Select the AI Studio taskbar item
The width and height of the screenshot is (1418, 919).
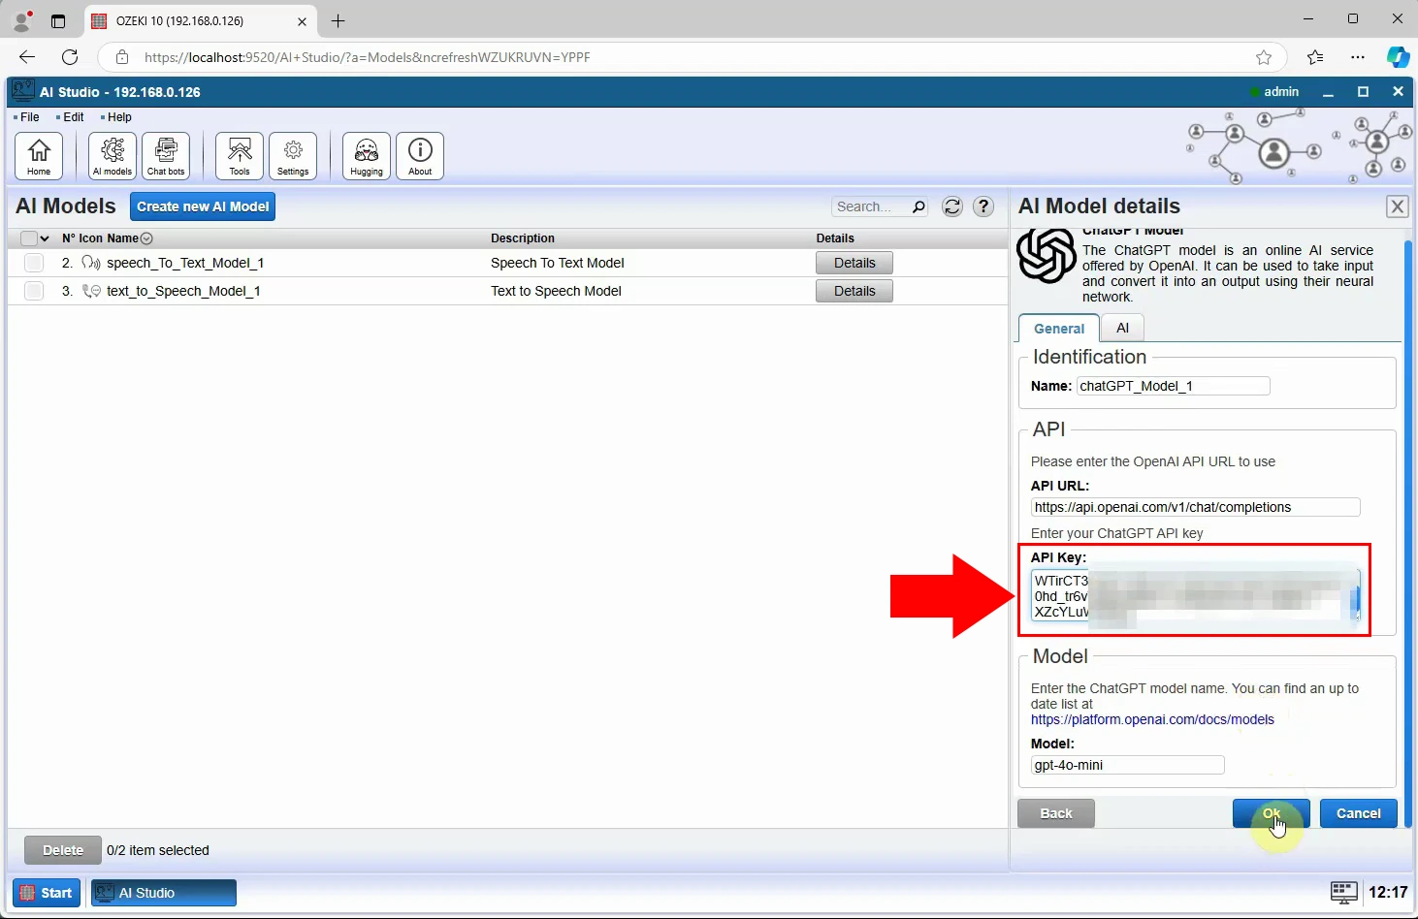click(164, 893)
